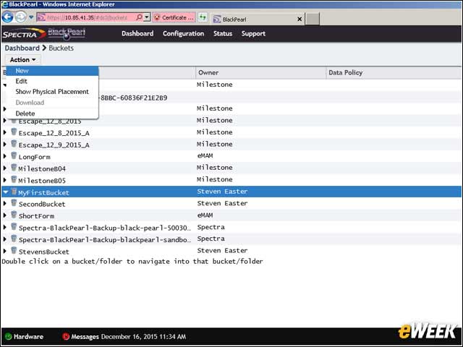Viewport: 463px width, 347px height.
Task: Click the Owner column header
Action: pos(260,72)
